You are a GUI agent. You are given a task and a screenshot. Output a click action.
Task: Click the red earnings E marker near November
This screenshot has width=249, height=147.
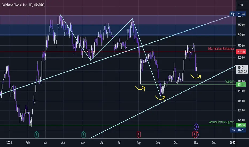194,135
